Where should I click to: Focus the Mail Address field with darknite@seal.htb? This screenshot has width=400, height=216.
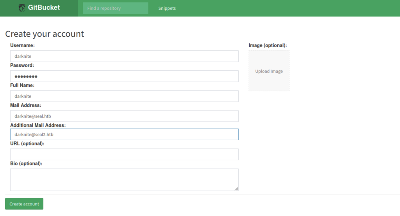pos(124,116)
